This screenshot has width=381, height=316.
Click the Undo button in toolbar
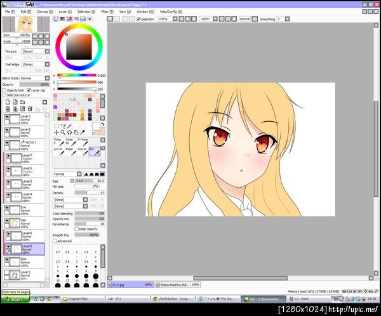pyautogui.click(x=110, y=18)
